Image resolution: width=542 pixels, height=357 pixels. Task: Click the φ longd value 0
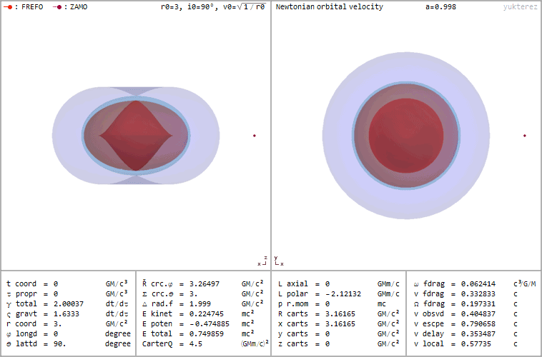56,334
